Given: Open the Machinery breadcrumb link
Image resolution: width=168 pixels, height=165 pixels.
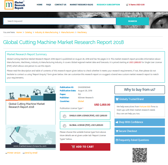Looking at the screenshot, I should click(82, 32).
